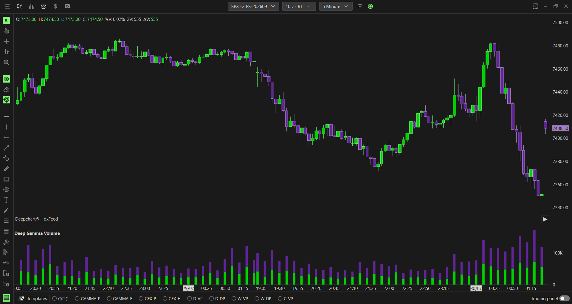This screenshot has width=572, height=304.
Task: Click the 30/07 date marker
Action: click(476, 288)
